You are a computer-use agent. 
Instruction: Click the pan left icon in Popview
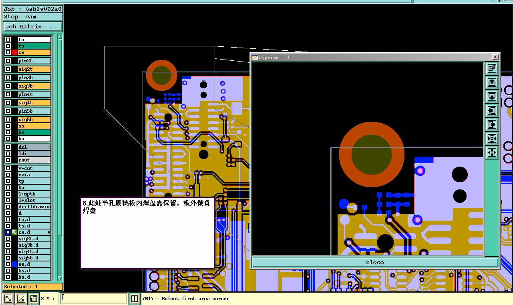492,111
